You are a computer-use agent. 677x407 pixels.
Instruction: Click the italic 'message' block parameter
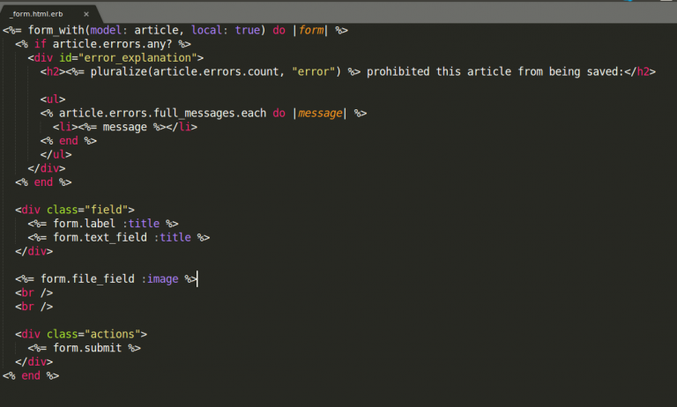tap(320, 113)
